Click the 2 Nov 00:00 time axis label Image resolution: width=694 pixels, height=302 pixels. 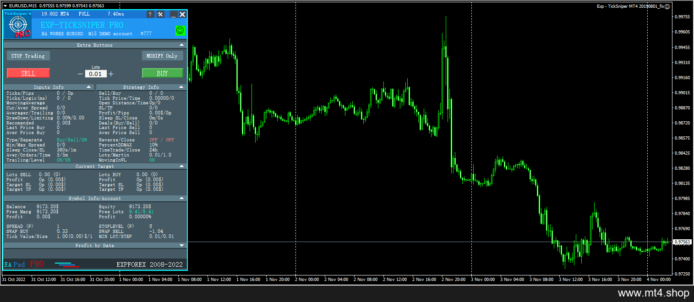[x=306, y=279]
